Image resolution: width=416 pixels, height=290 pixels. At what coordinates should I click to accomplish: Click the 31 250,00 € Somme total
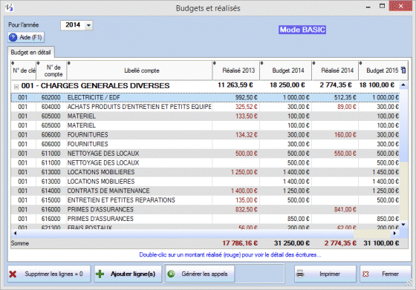291,243
